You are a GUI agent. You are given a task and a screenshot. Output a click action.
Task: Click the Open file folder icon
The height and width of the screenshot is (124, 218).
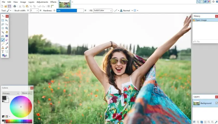point(6,6)
